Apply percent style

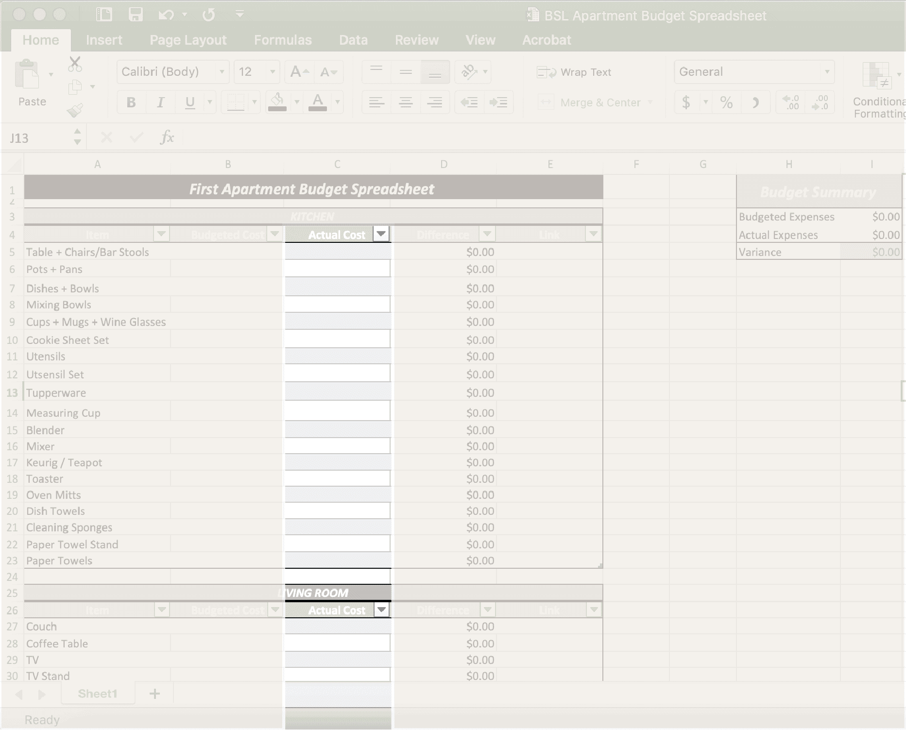pos(726,102)
